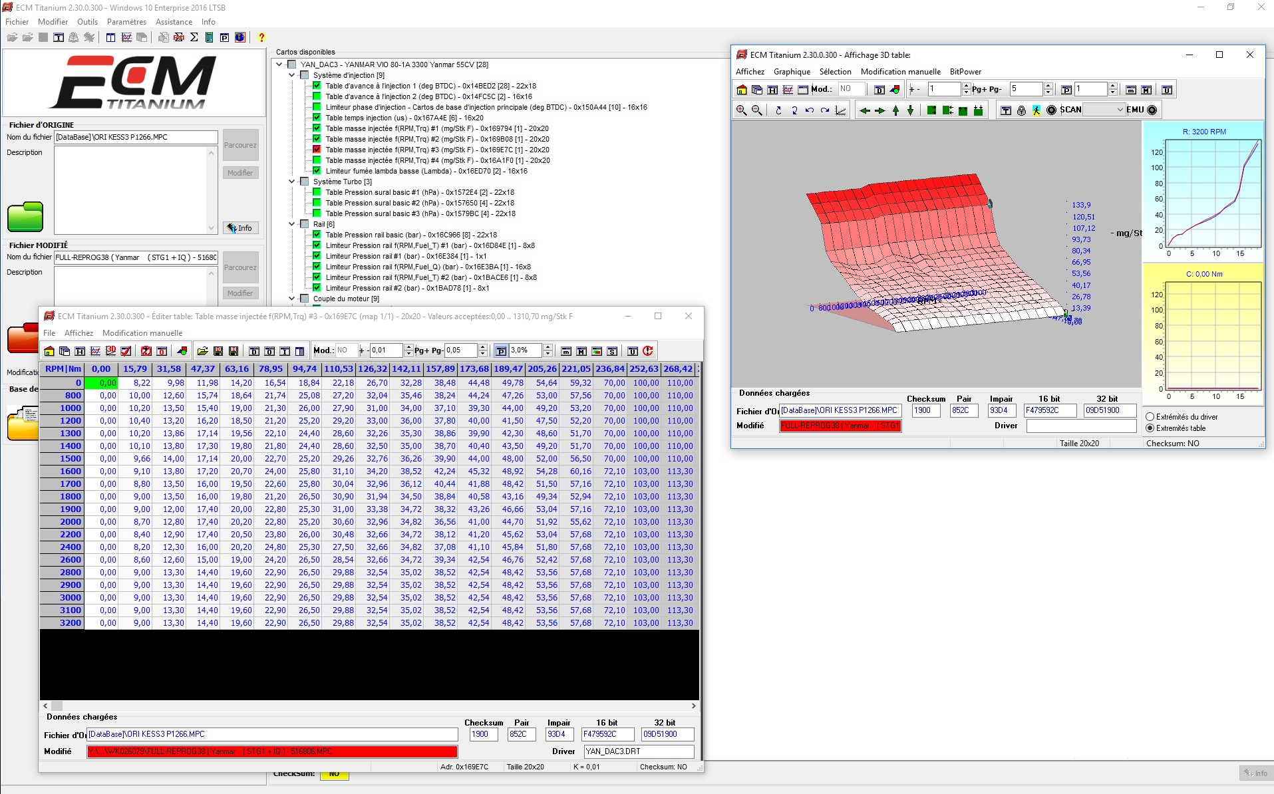Click the yellow question mark help icon
Image resolution: width=1274 pixels, height=794 pixels.
261,37
